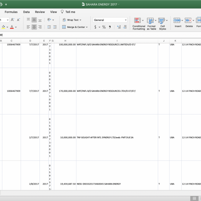Select column D header
This screenshot has height=201, width=201.
30,41
